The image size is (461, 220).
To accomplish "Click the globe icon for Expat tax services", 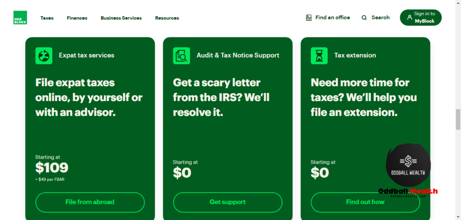I will pyautogui.click(x=44, y=55).
